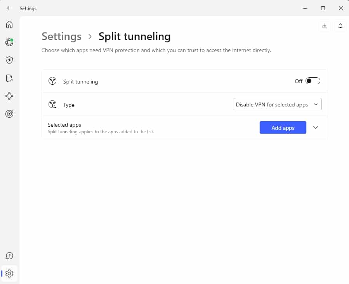Viewport: 349px width, 284px height.
Task: Go back with the arrow button
Action: click(9, 8)
